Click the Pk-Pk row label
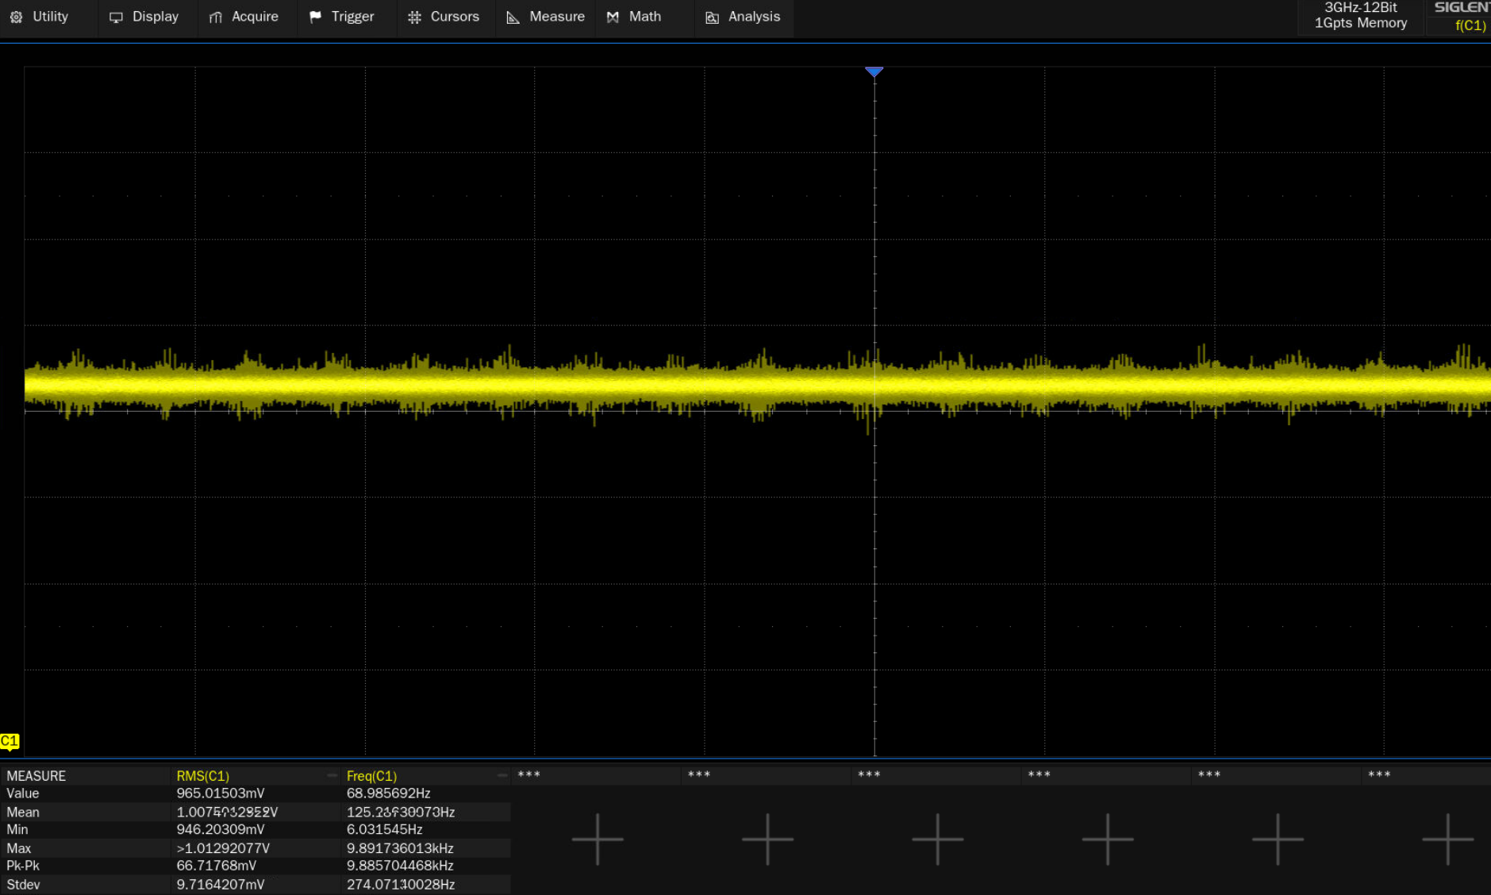Viewport: 1491px width, 895px height. pos(23,866)
